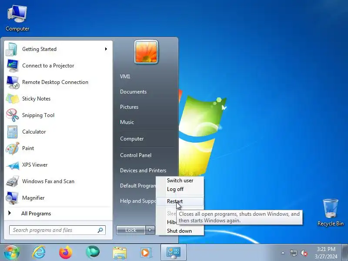Click the Windows Fax and Scan icon
The width and height of the screenshot is (348, 261).
13,181
